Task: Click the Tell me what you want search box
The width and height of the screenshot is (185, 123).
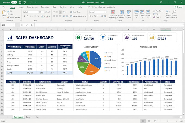Action: click(x=103, y=7)
